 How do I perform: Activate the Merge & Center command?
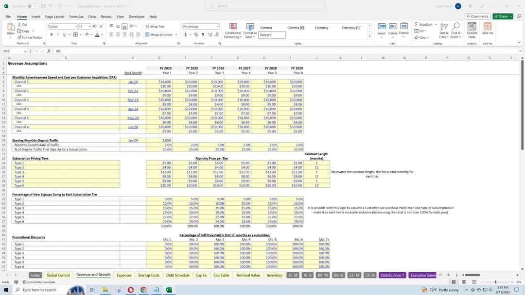(157, 34)
